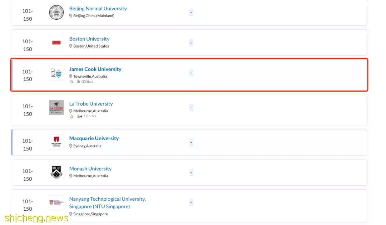Click the Nanyang Technological University logo
386x225 pixels.
[x=56, y=202]
